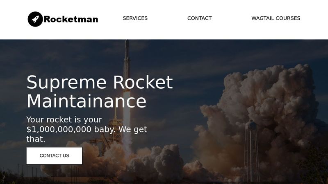Click the 'Your rocket is your' line

64,120
